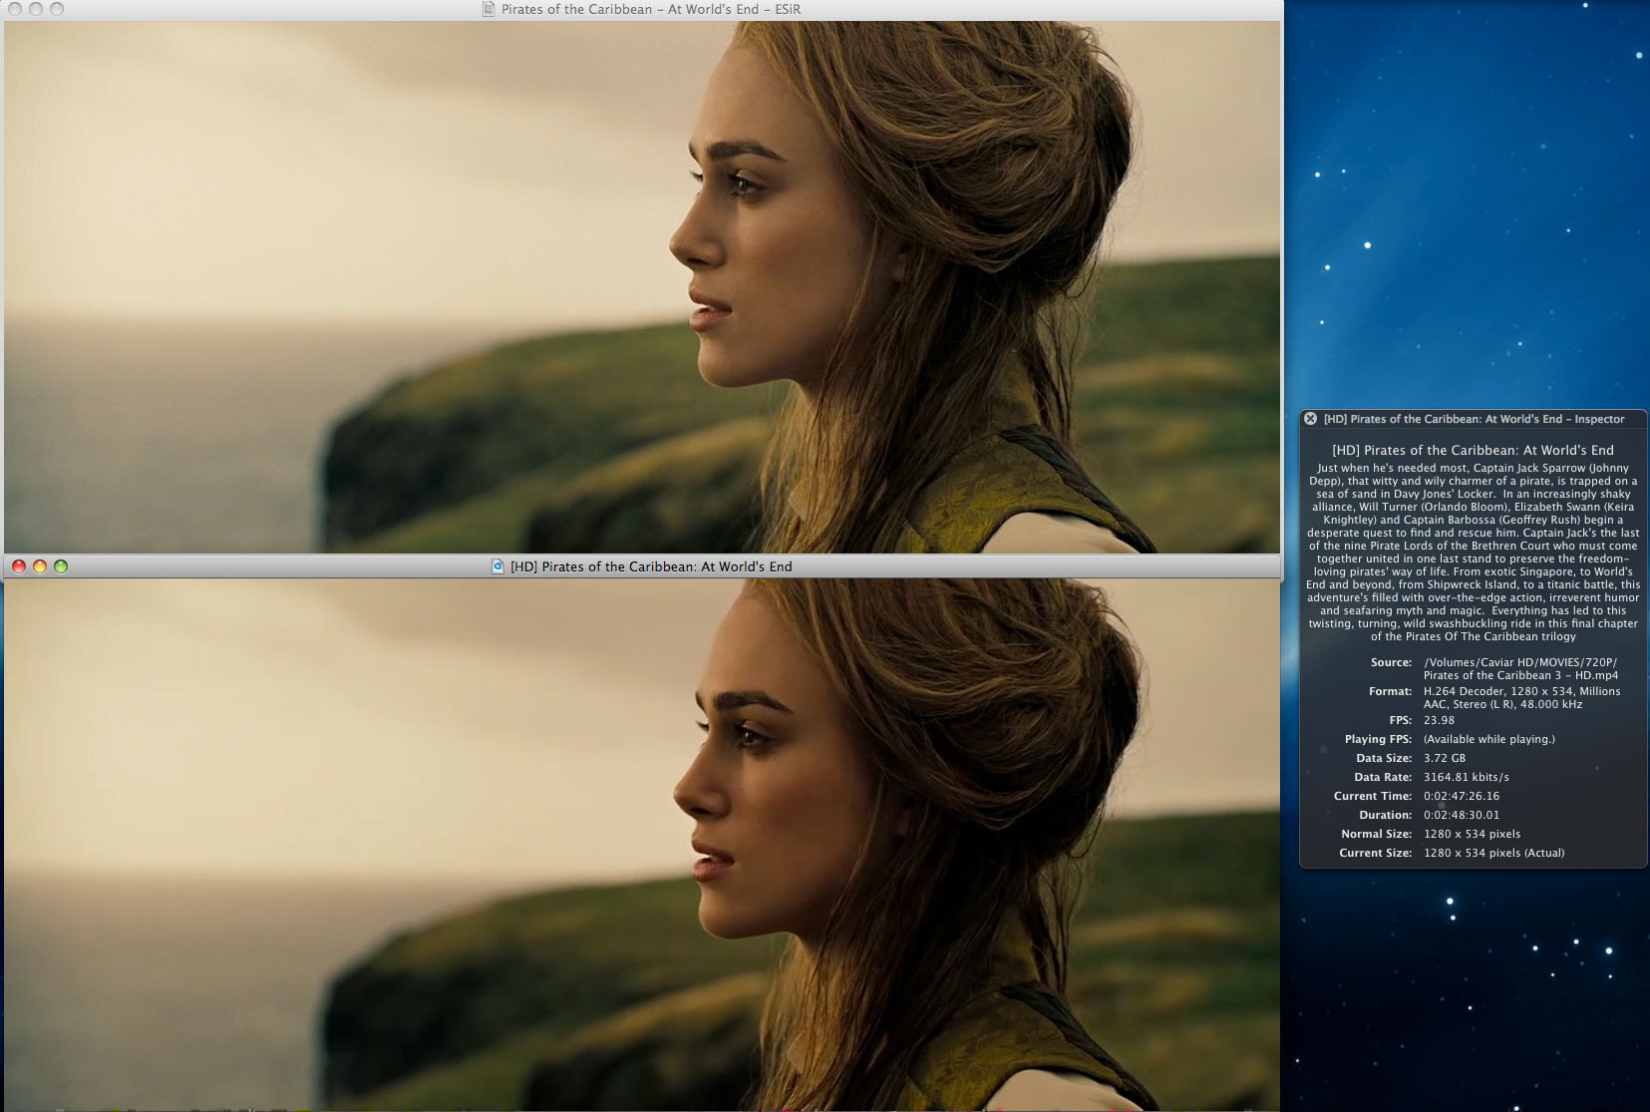This screenshot has height=1112, width=1650.
Task: Minimize the ESiR window with the gray middle button
Action: pos(36,9)
